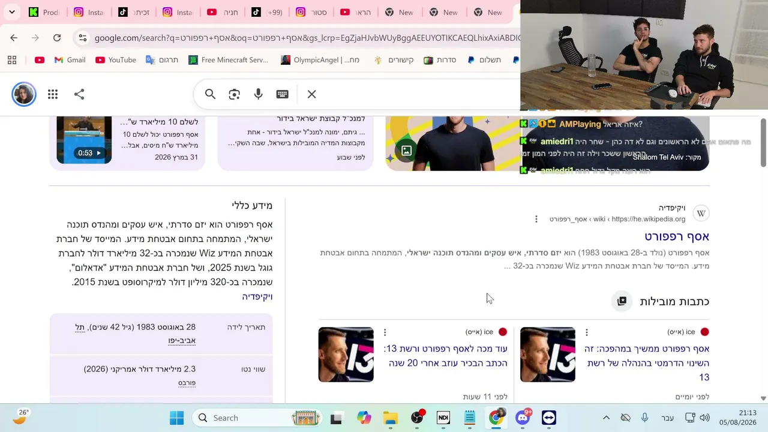Open the apps grid in bookmarks bar
Image resolution: width=768 pixels, height=432 pixels.
[12, 60]
